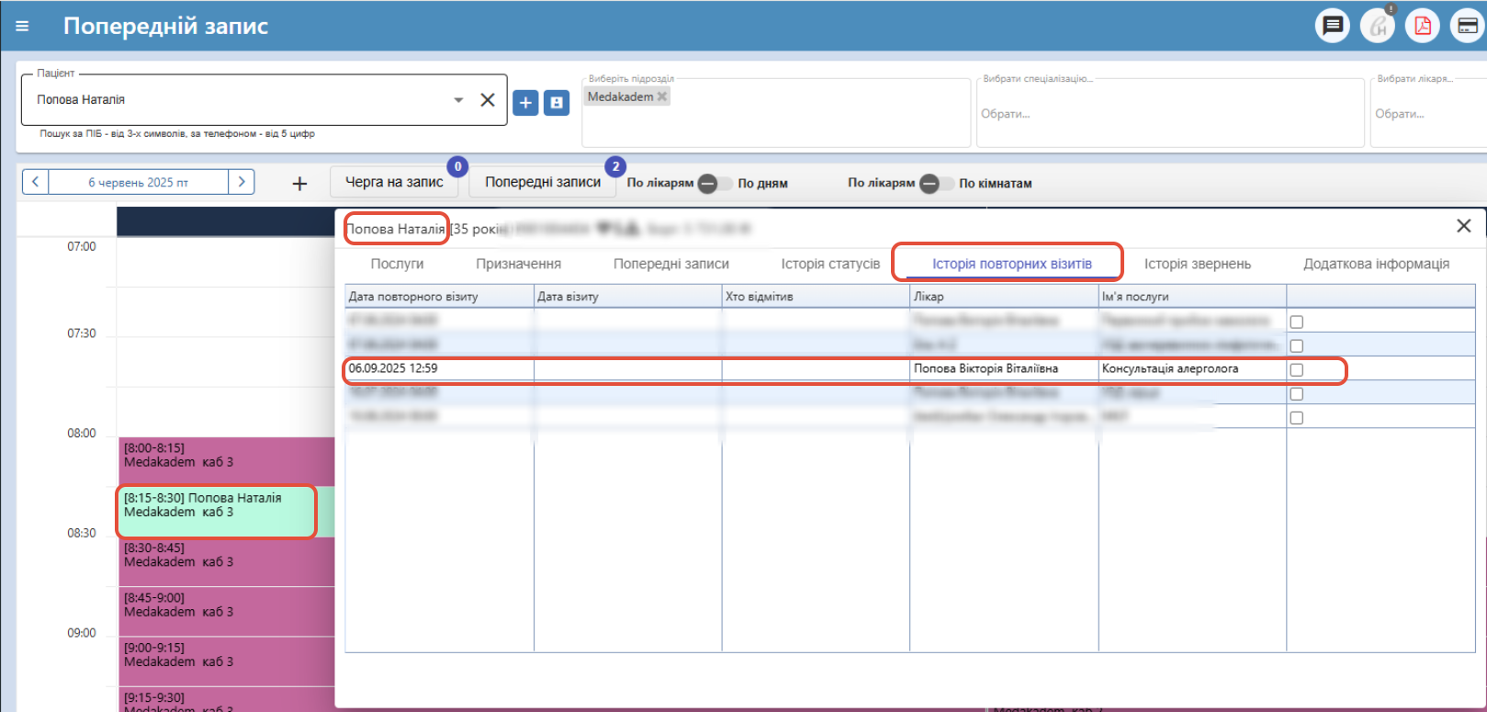Screen dimensions: 1487x712
Task: Tick the checkbox in the fifth history row
Action: point(1297,418)
